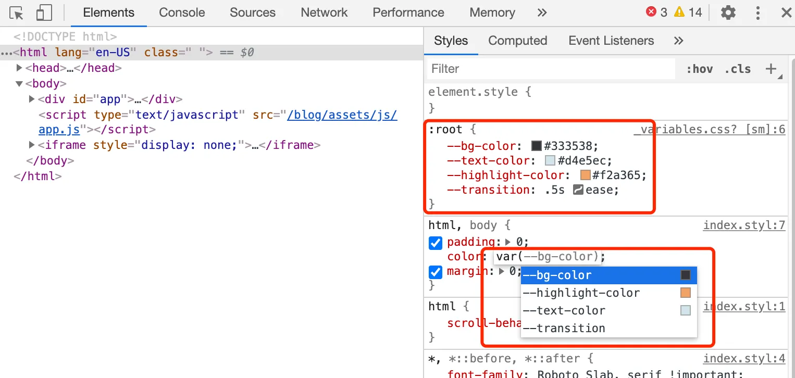This screenshot has width=795, height=378.
Task: Open the three-dot customize DevTools menu
Action: click(758, 12)
